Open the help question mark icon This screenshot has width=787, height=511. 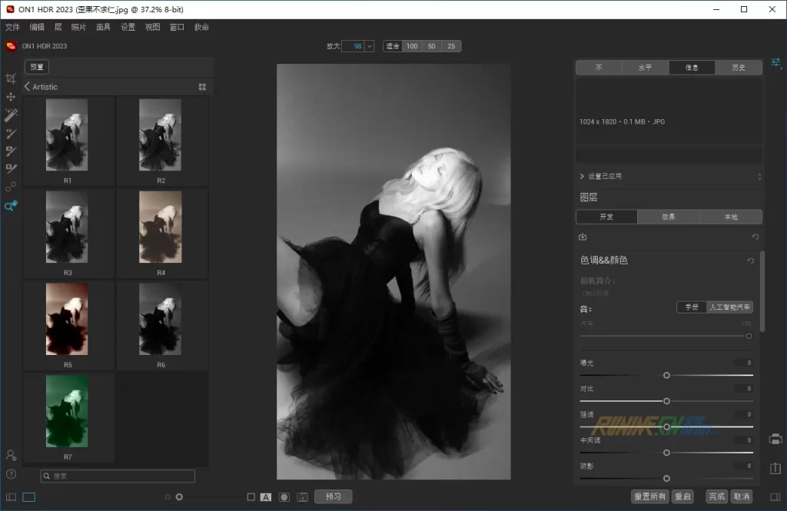[11, 474]
